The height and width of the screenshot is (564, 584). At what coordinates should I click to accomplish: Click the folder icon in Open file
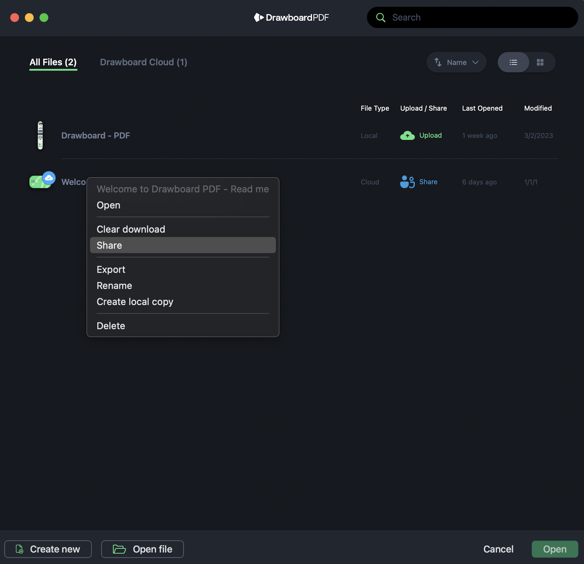point(119,549)
